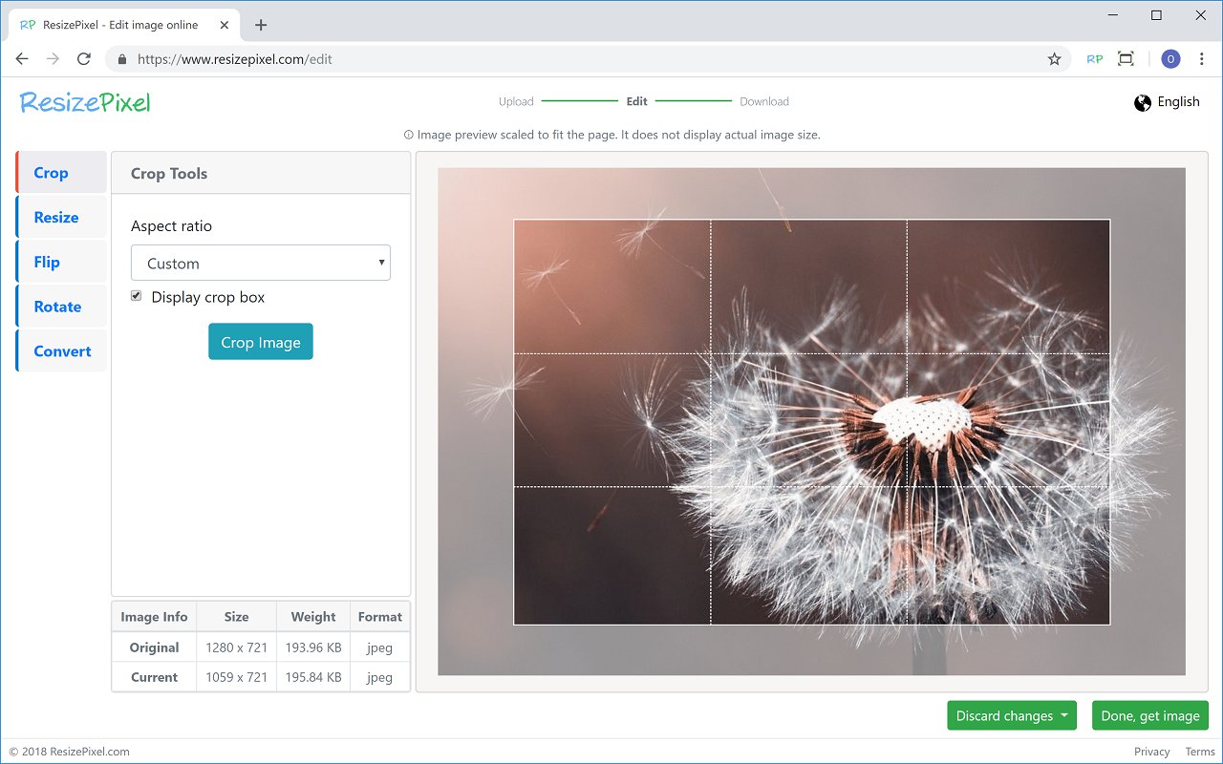Screen dimensions: 1223x764
Task: Click Done, get image button
Action: click(x=1150, y=715)
